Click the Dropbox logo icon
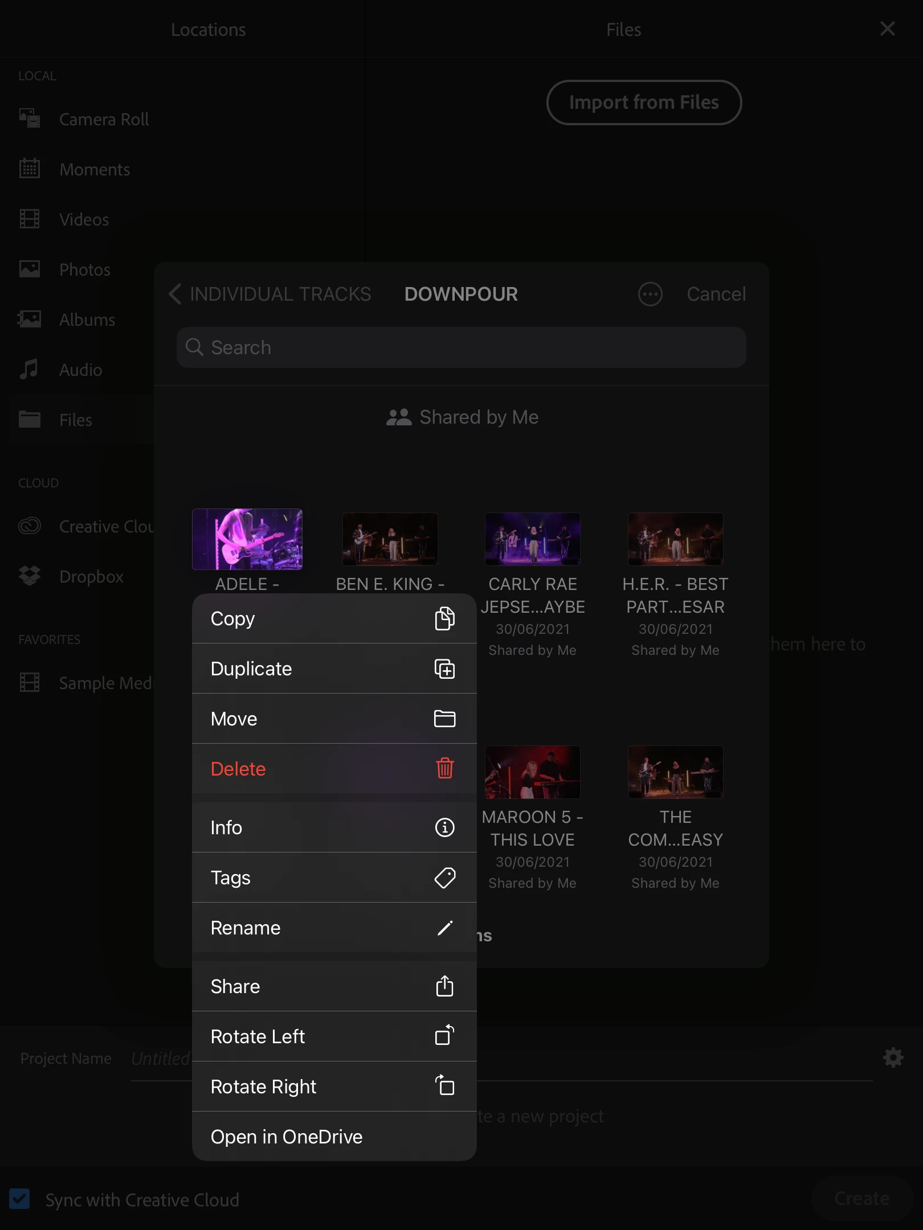This screenshot has height=1230, width=923. [x=30, y=576]
